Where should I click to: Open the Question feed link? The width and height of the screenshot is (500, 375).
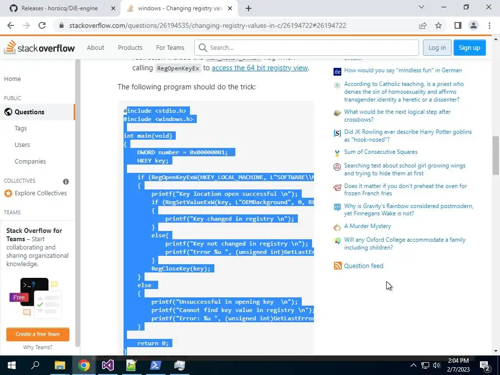pyautogui.click(x=363, y=266)
